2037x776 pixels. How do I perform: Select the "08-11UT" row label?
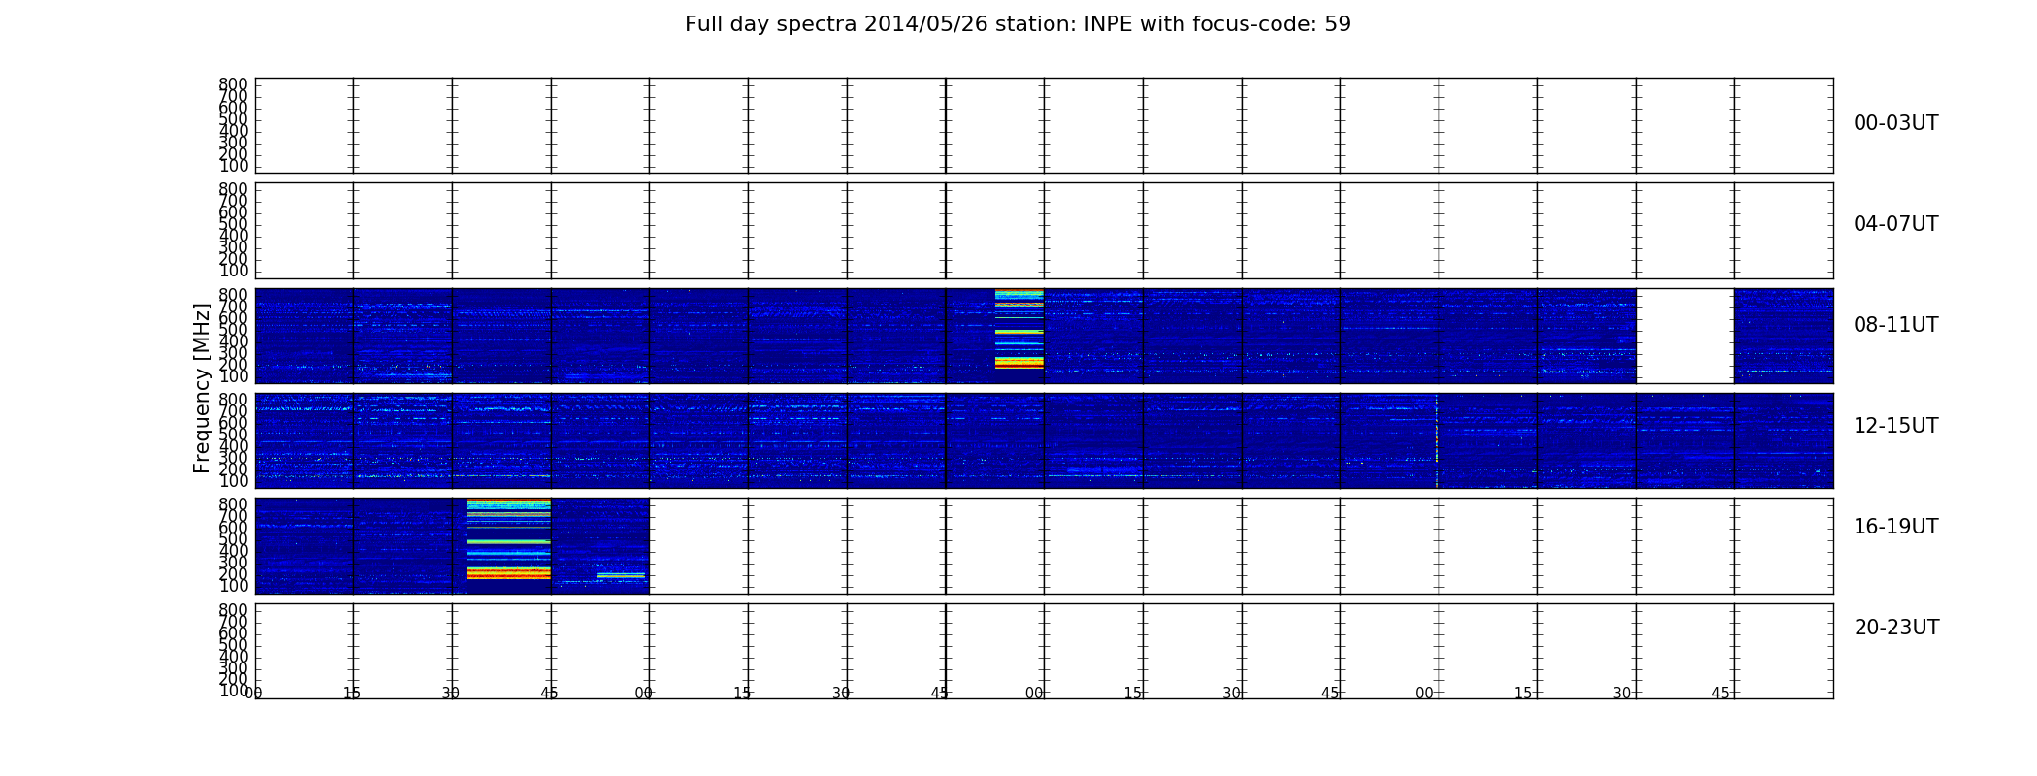1895,325
